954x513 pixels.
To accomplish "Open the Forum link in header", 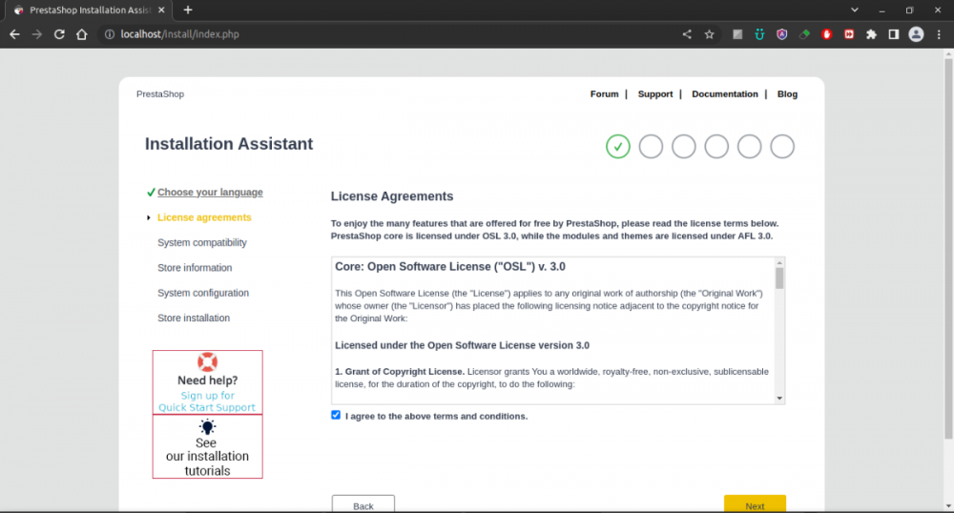I will (x=604, y=94).
